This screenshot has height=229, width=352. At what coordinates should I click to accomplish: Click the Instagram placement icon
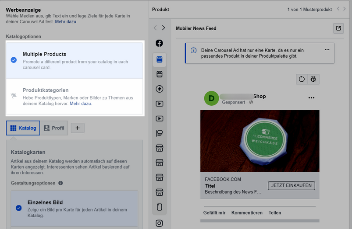pos(160,223)
